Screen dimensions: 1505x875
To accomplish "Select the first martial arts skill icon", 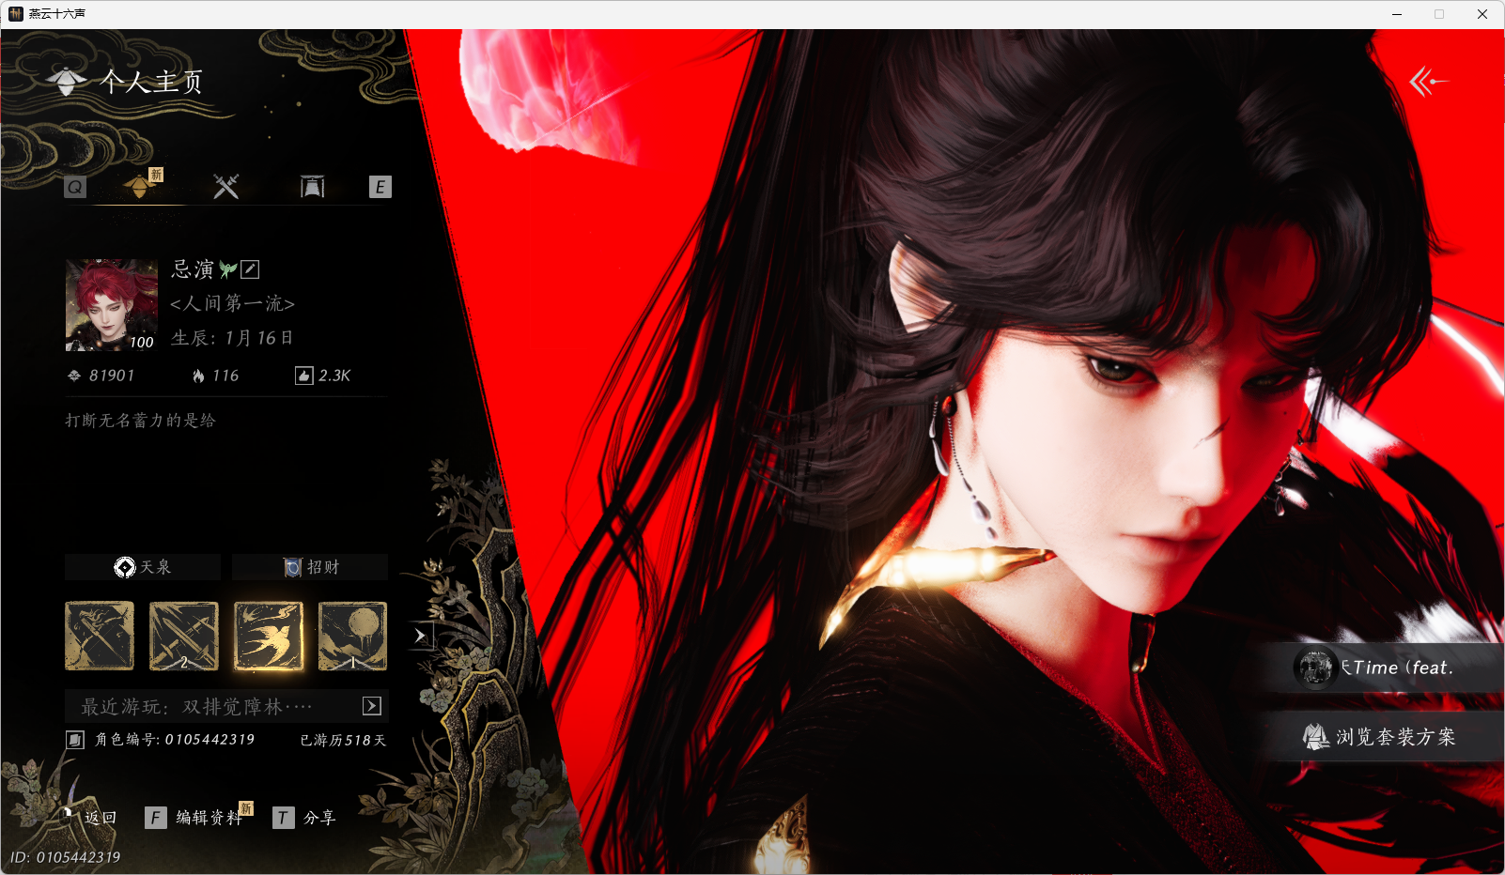I will pyautogui.click(x=100, y=637).
